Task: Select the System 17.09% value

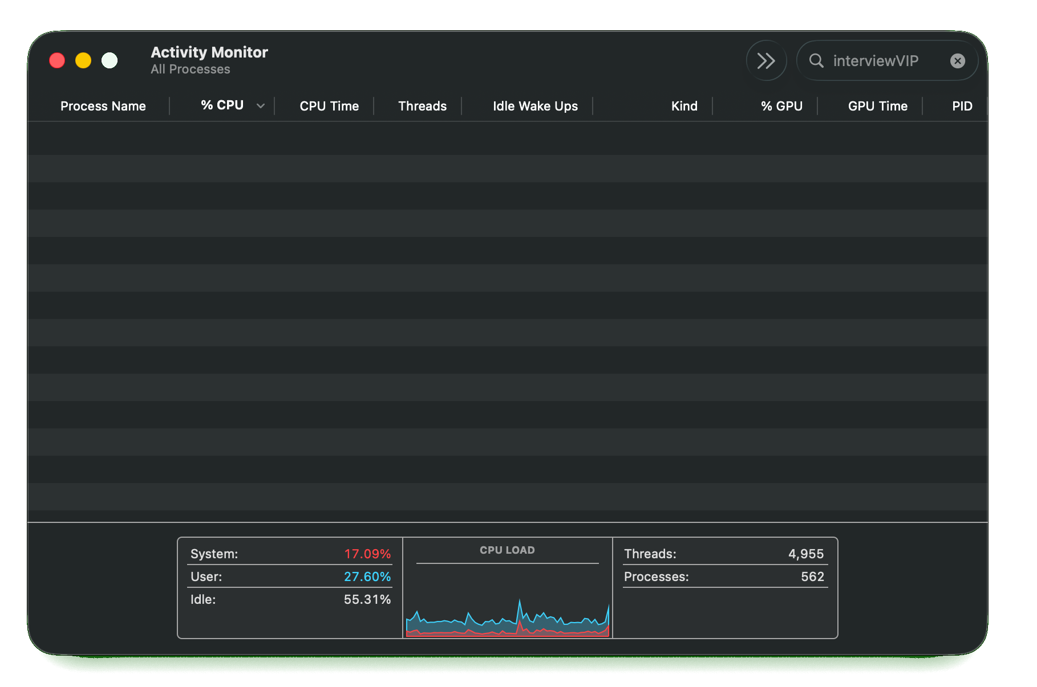Action: 367,554
